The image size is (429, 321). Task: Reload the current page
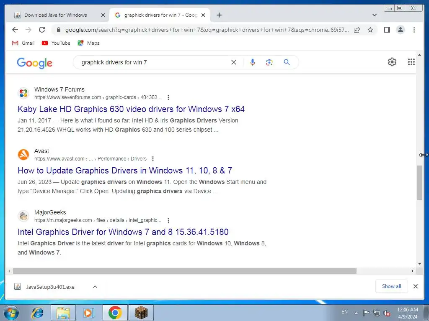coord(41,30)
